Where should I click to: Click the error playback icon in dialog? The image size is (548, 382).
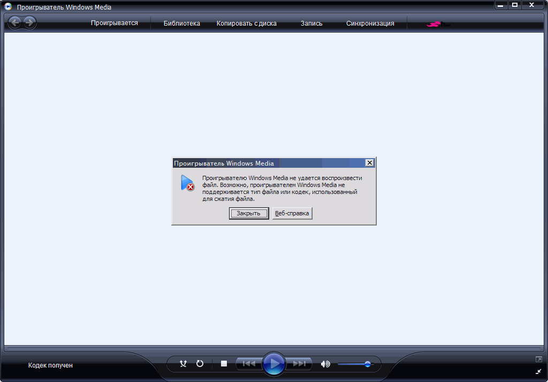(x=187, y=183)
